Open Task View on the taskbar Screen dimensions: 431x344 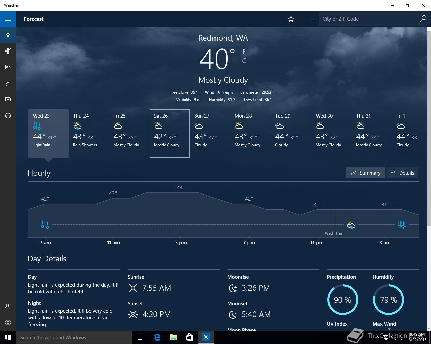[x=140, y=337]
